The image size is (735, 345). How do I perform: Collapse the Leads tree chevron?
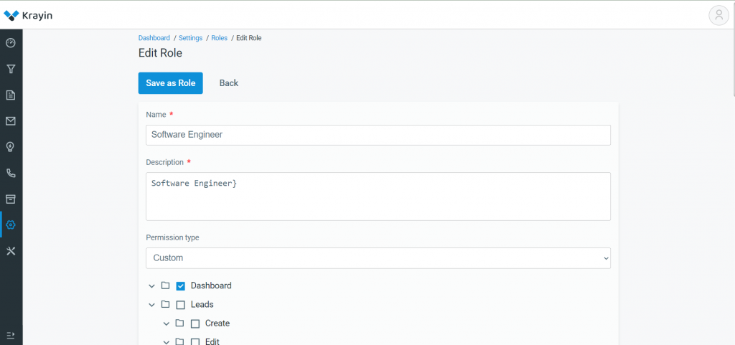click(151, 305)
